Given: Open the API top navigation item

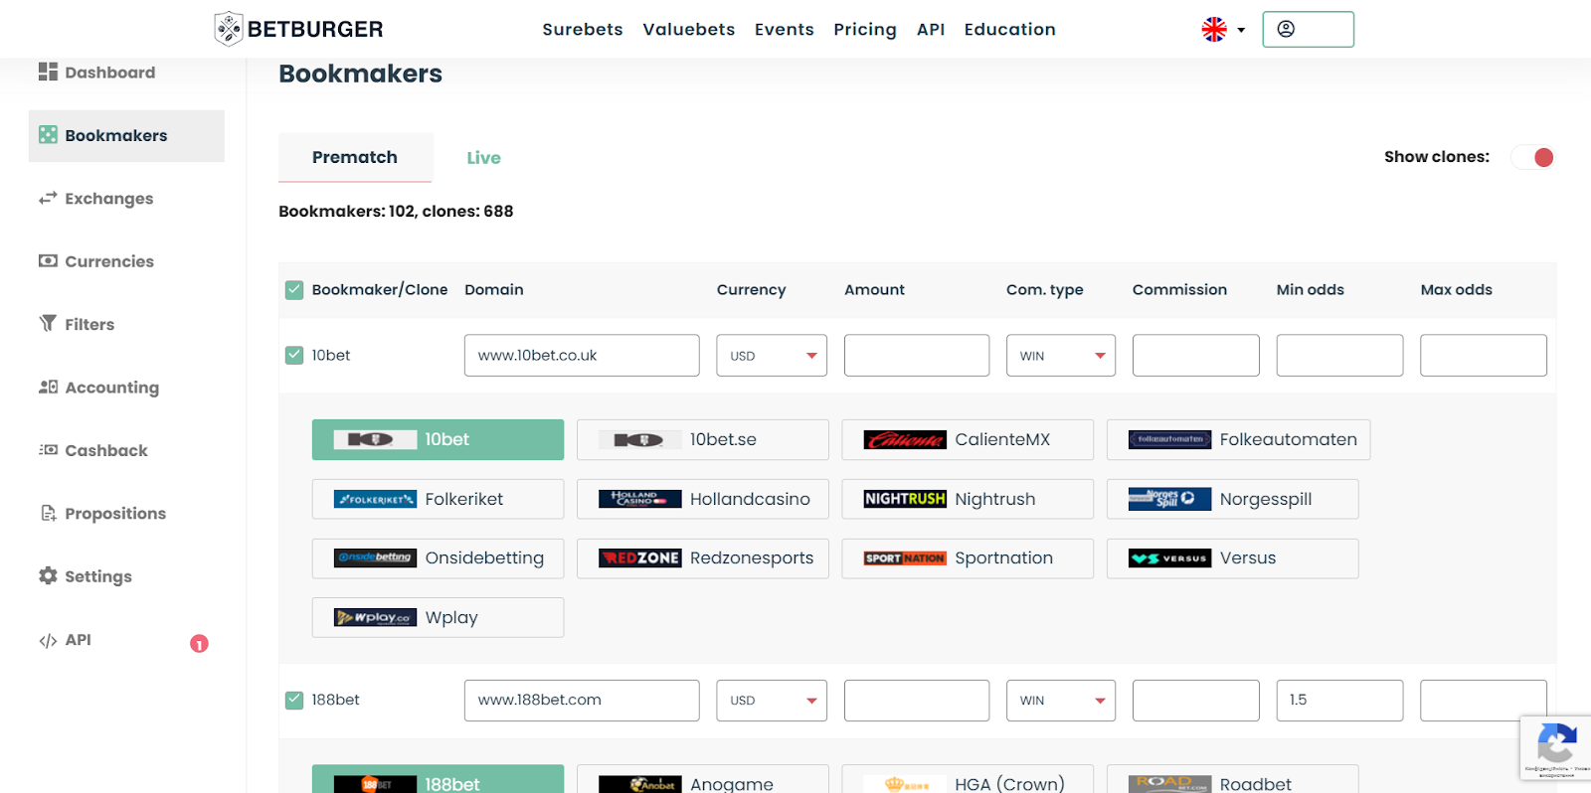Looking at the screenshot, I should tap(931, 29).
